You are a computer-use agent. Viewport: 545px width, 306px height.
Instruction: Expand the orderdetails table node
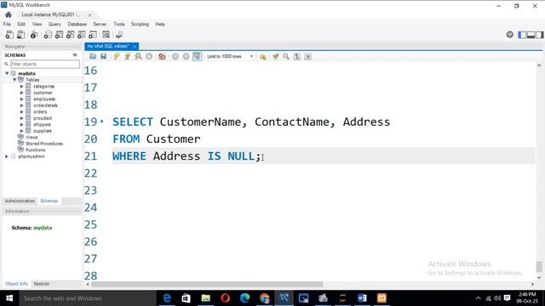click(x=21, y=105)
